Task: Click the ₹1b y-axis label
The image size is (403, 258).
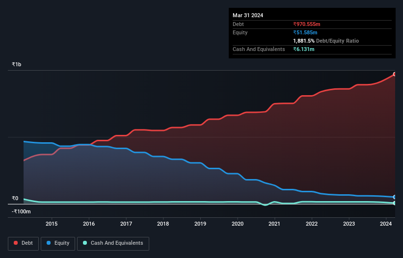Action: coord(17,64)
